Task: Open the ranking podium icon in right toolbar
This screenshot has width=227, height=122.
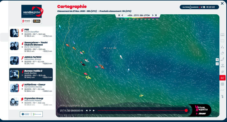Action: point(223,47)
